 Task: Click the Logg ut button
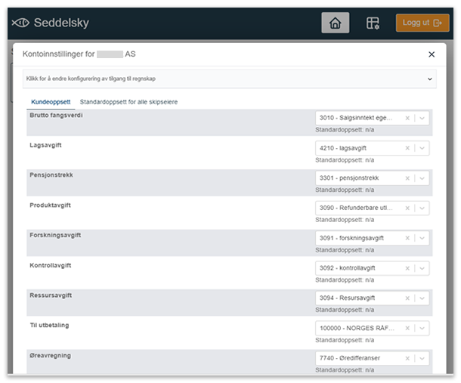point(422,23)
